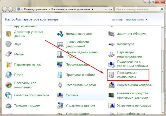Click the Распознавание речи microphone icon
This screenshot has height=116, width=166.
pos(60,85)
